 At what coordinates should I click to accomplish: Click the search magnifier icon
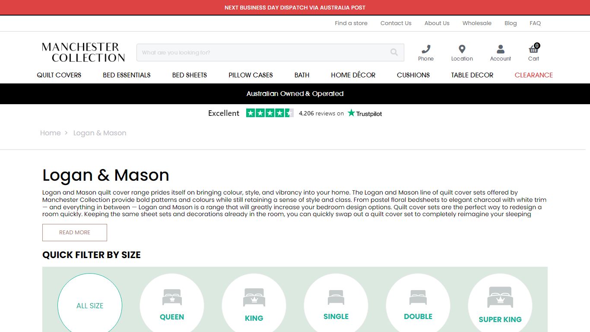(x=394, y=52)
